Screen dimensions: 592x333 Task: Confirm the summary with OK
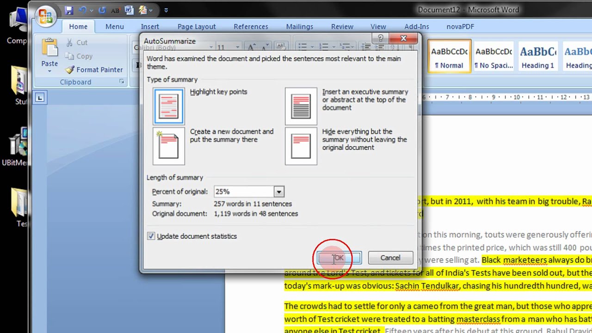[339, 258]
